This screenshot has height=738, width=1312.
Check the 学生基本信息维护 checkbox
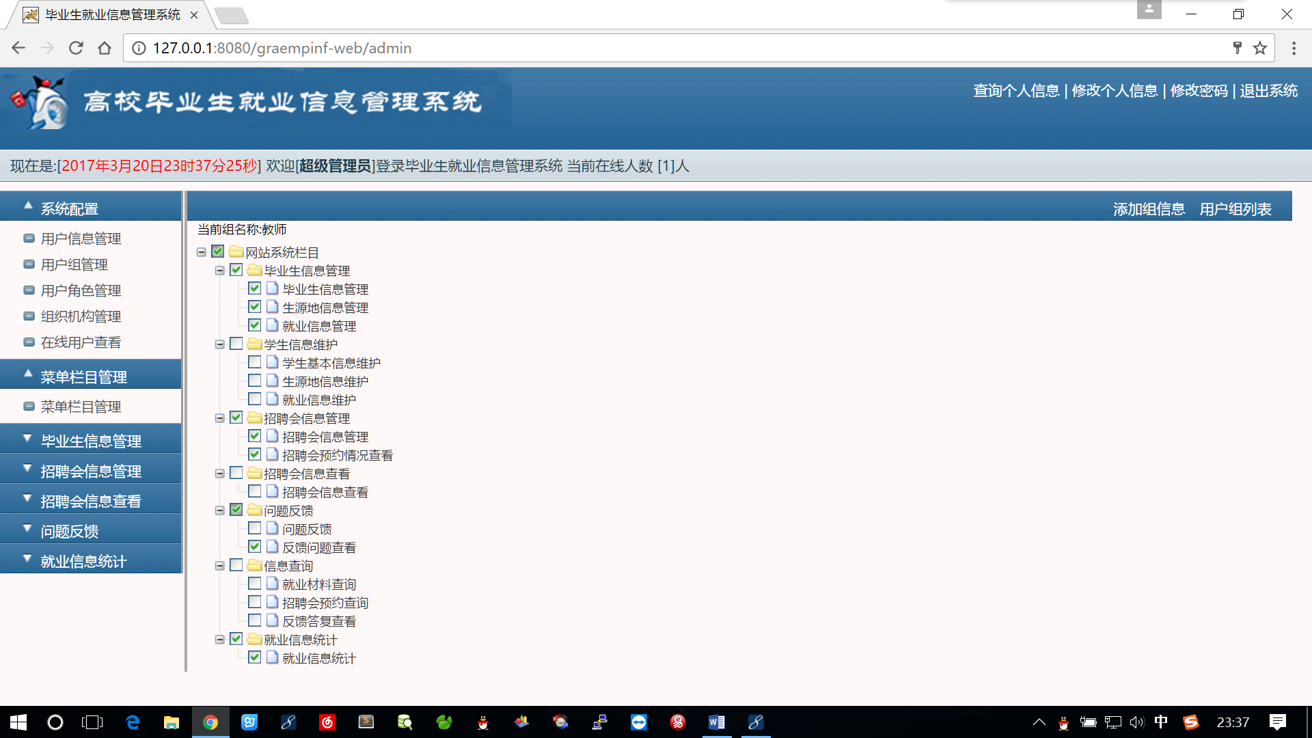point(254,362)
